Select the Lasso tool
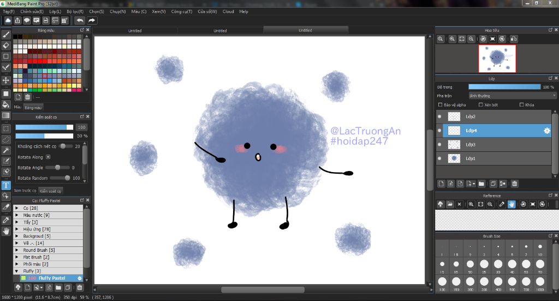 pos(5,139)
